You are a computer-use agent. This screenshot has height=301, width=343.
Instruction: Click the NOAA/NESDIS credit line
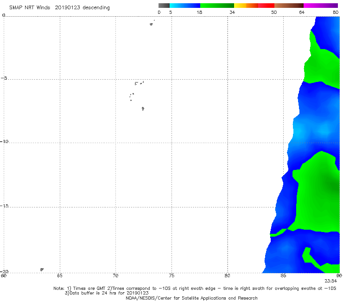191,298
